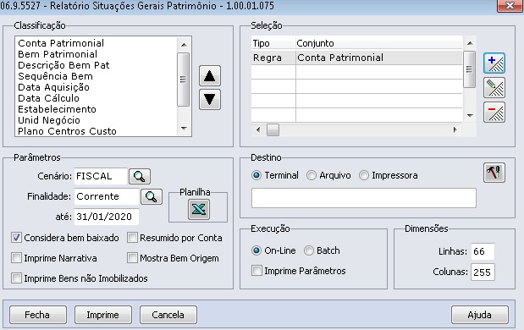Screen dimensions: 524x330
Task: Click the Seleção horizontal scrollbar thumb
Action: 273,130
